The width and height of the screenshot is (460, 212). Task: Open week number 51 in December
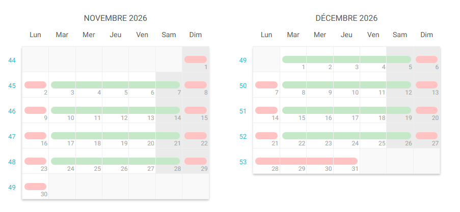243,111
